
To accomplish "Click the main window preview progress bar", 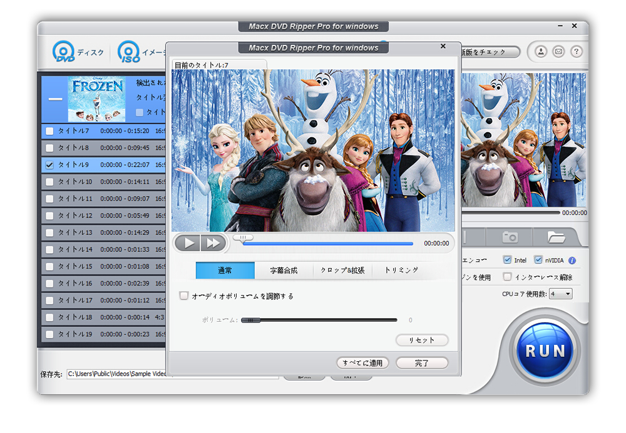I will [x=510, y=213].
